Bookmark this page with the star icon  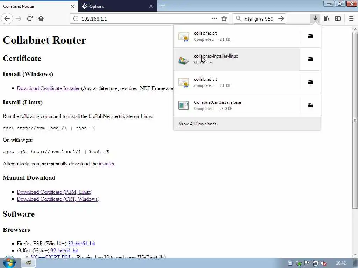pos(224,19)
